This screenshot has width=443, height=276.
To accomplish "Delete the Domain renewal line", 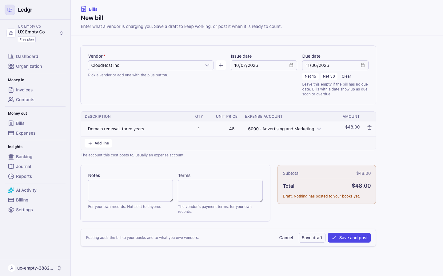I will (x=369, y=128).
